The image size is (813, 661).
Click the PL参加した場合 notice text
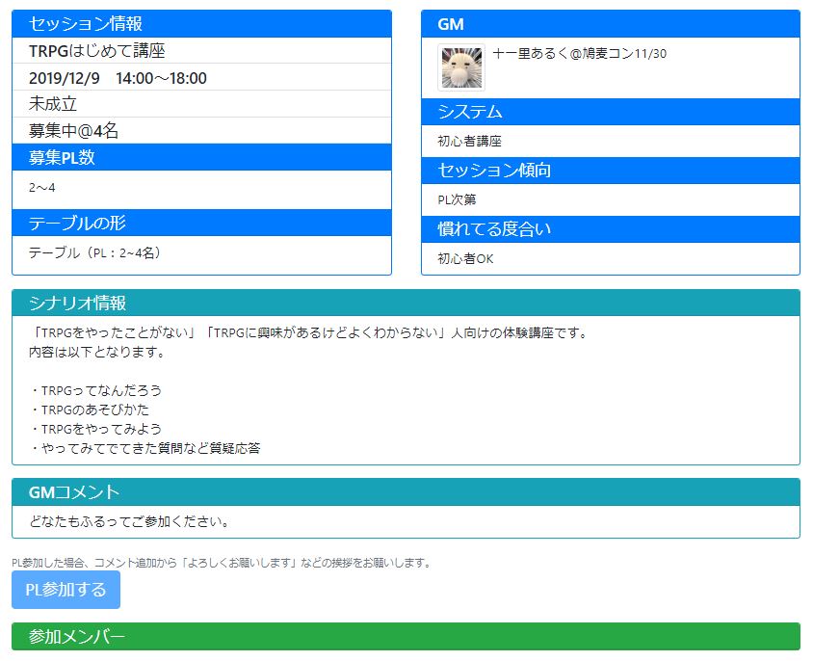222,563
